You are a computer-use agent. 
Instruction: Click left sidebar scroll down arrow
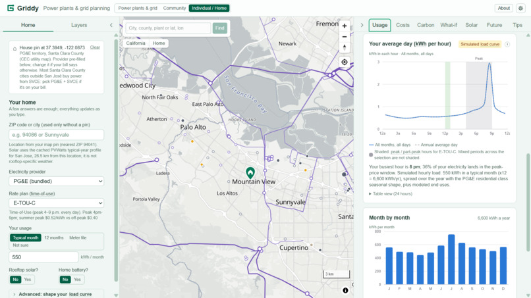coord(116,295)
